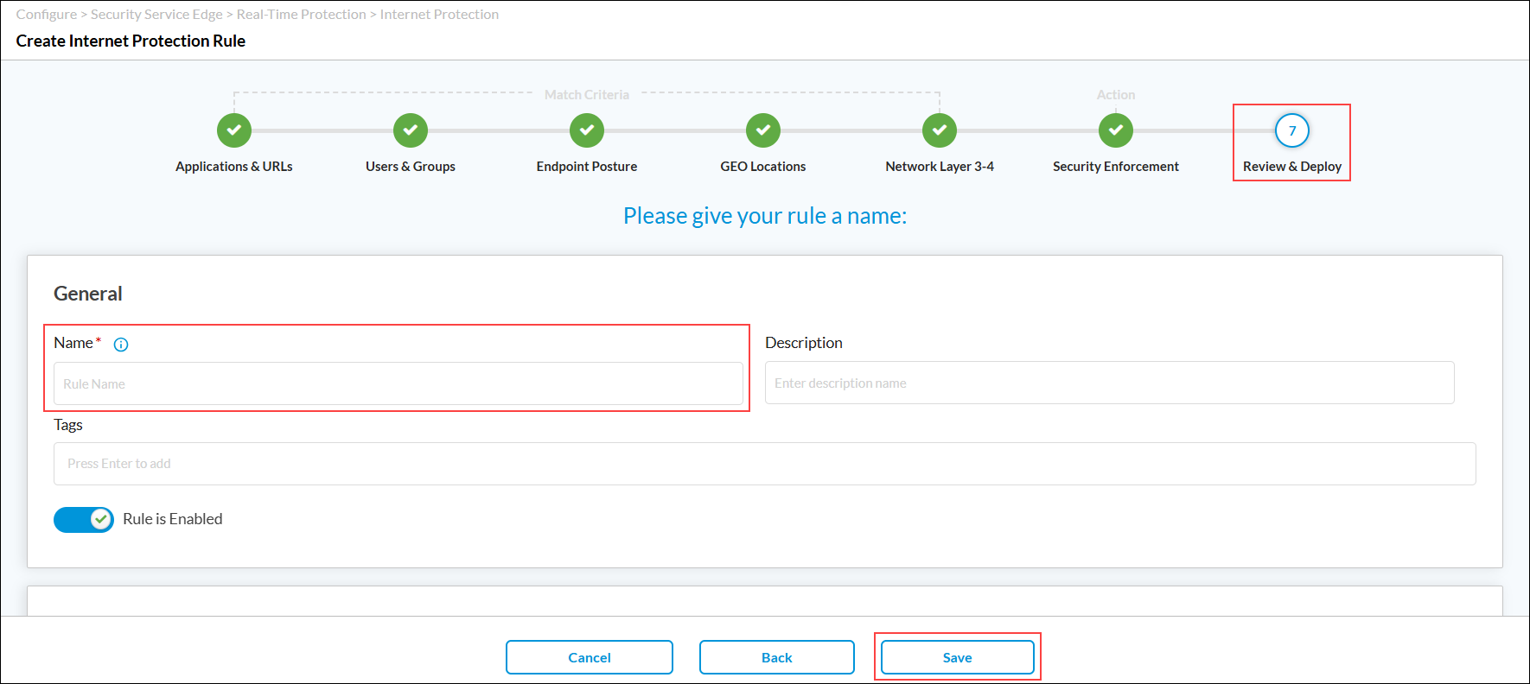Open the GEO Locations step checkmark icon

763,130
